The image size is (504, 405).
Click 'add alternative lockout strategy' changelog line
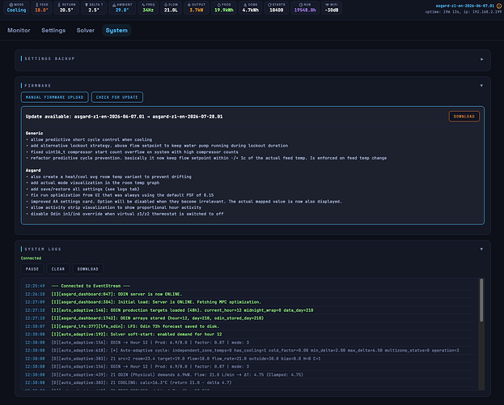(x=157, y=146)
